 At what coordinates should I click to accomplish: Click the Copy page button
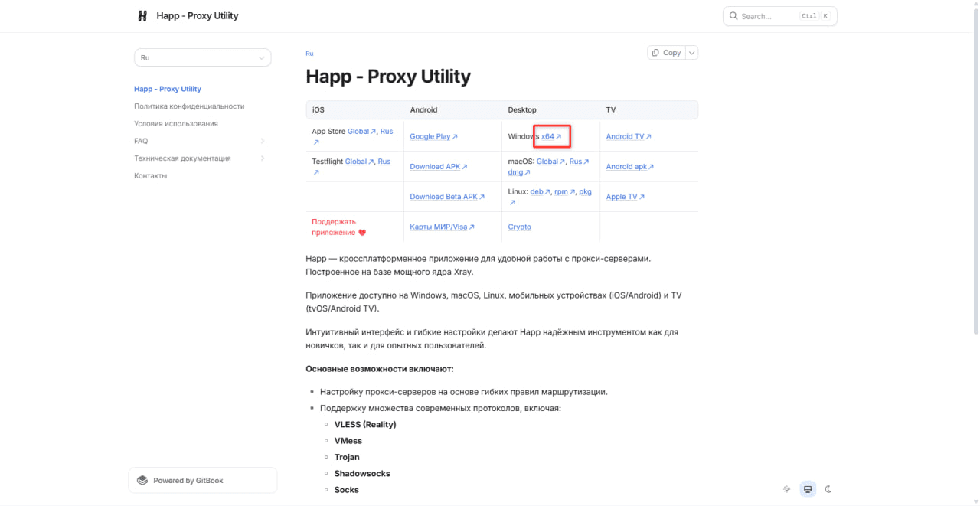(666, 53)
